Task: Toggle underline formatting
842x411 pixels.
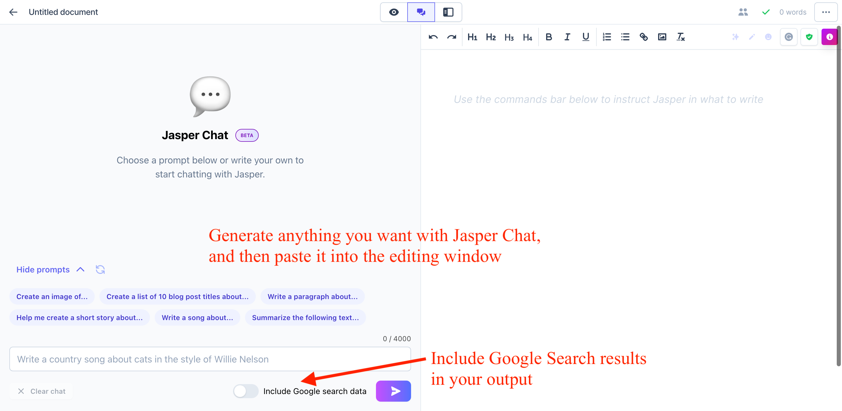Action: [x=586, y=37]
